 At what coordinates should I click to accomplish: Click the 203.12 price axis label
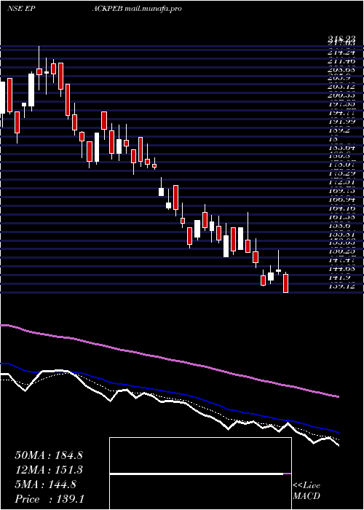pos(341,87)
